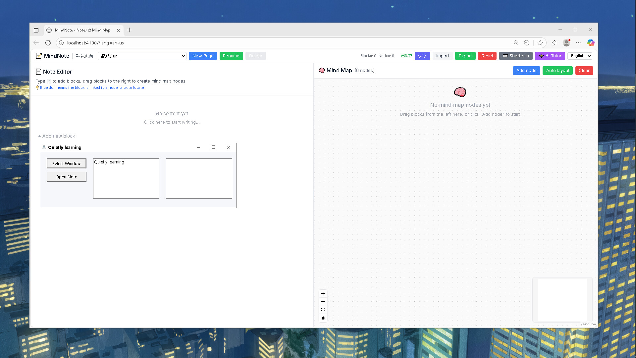Viewport: 636px width, 358px height.
Task: Zoom out on the mind map canvas
Action: 323,302
